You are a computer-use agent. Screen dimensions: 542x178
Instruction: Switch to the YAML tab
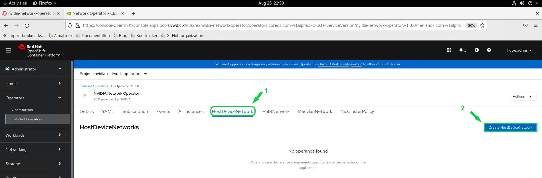coord(108,112)
